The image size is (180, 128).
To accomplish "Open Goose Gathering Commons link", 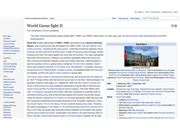I will pyautogui.click(x=10, y=106).
